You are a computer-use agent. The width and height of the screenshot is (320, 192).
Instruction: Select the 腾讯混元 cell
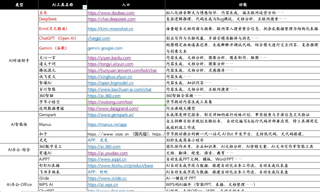point(63,70)
